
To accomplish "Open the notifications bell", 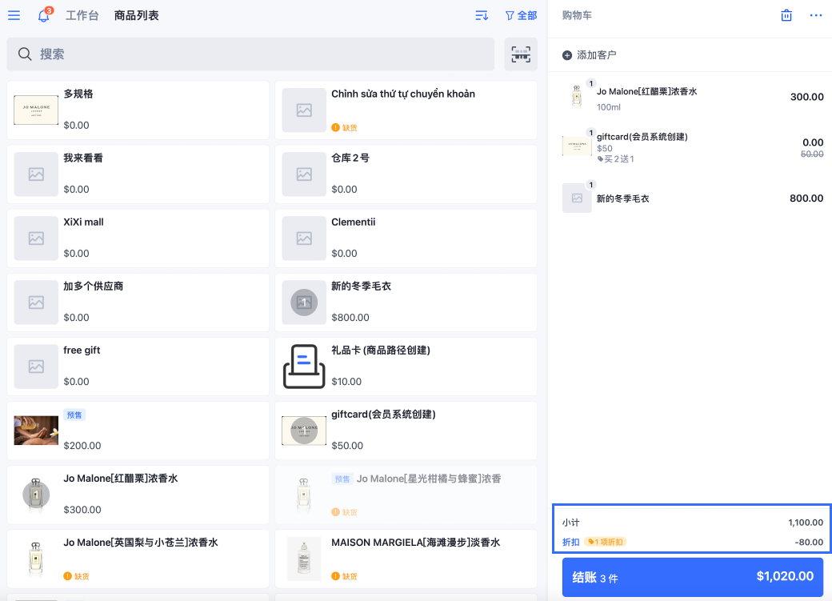I will (x=44, y=15).
